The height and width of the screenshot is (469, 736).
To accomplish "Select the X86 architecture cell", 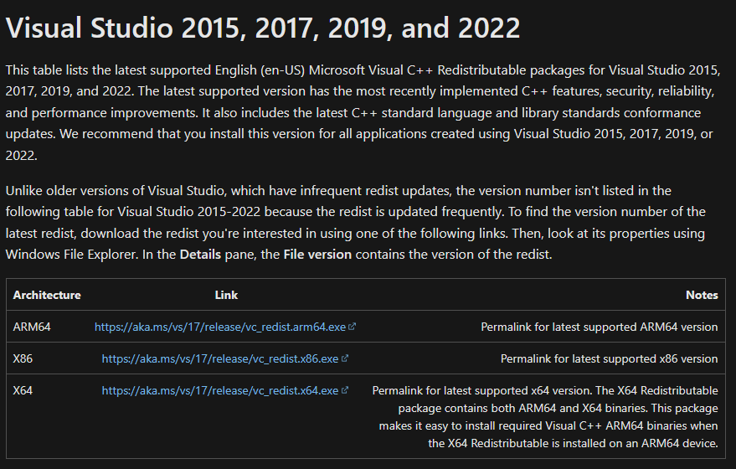I will point(23,358).
